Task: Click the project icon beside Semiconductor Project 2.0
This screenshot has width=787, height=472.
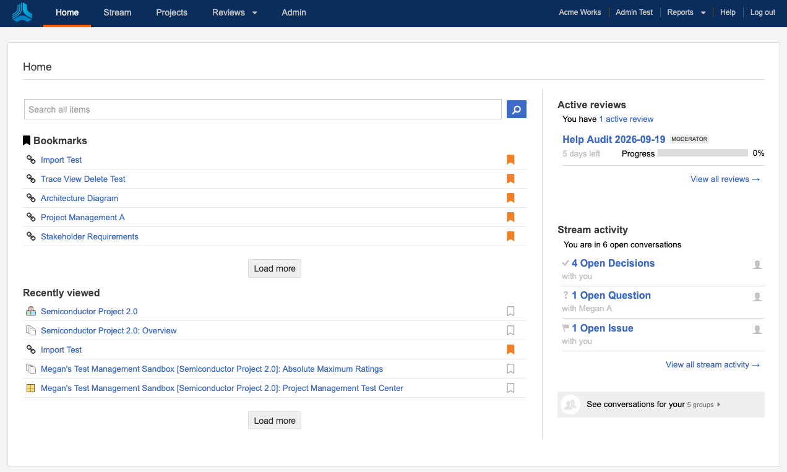Action: [31, 311]
